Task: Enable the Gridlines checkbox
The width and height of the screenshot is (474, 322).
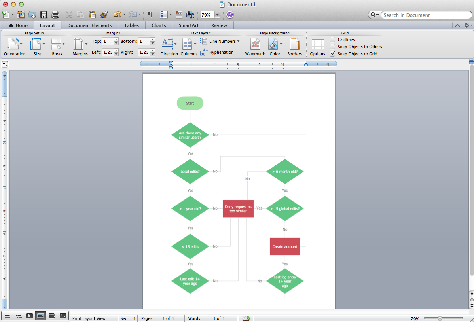Action: (333, 40)
